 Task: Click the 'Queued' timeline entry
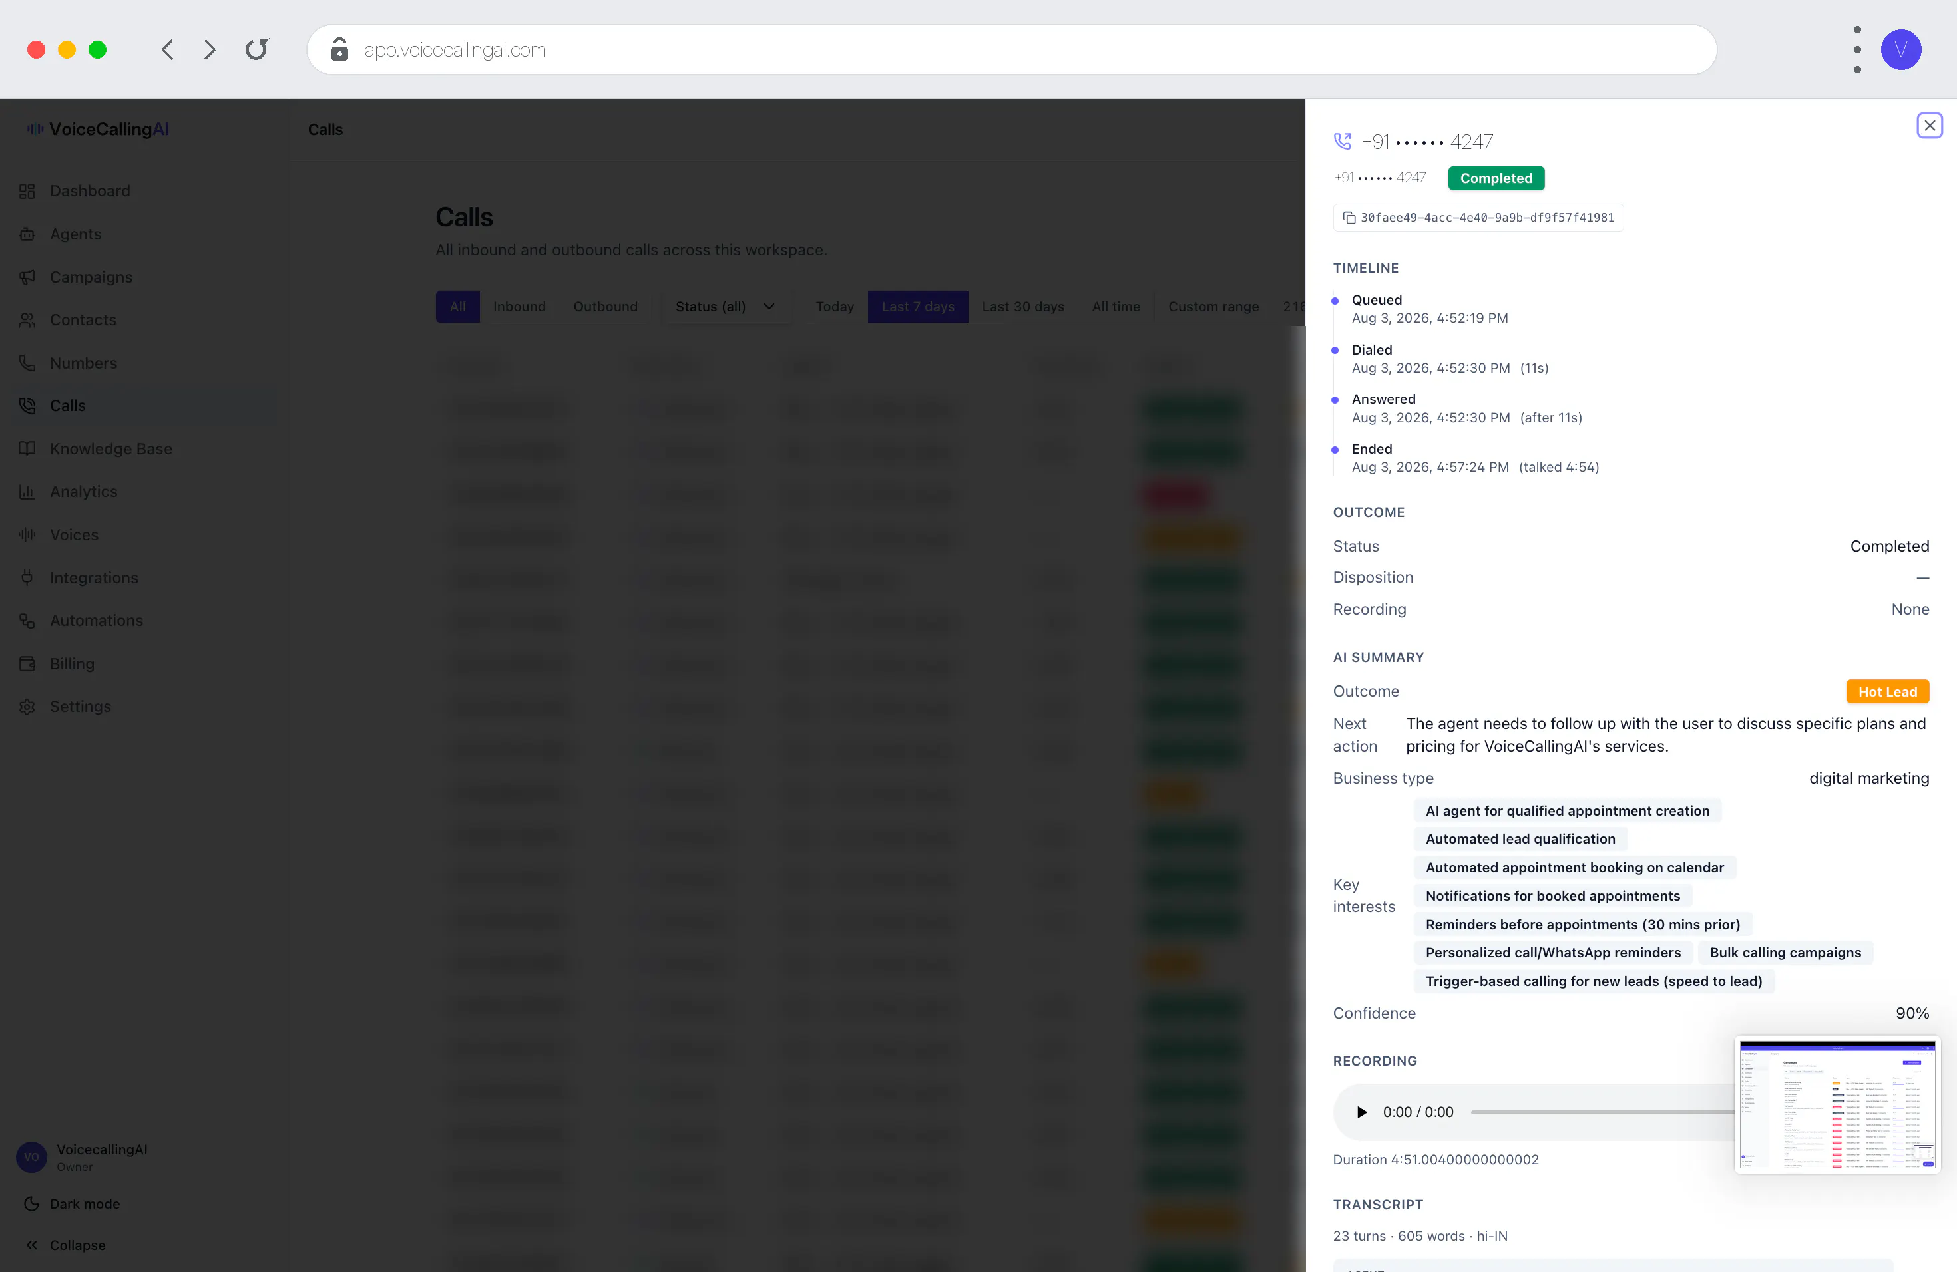click(1430, 309)
